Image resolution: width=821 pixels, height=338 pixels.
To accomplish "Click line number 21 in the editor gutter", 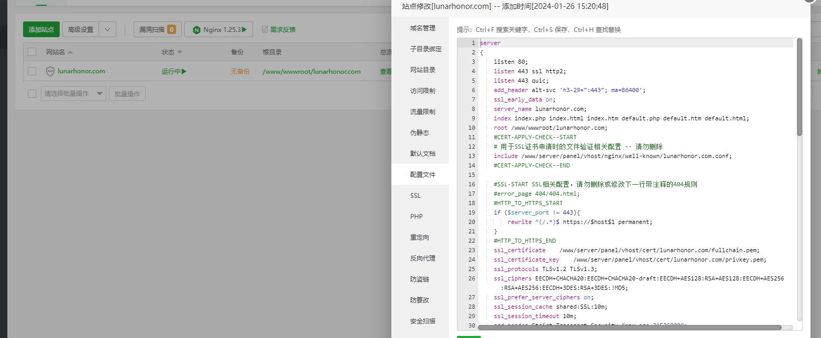I will [472, 231].
